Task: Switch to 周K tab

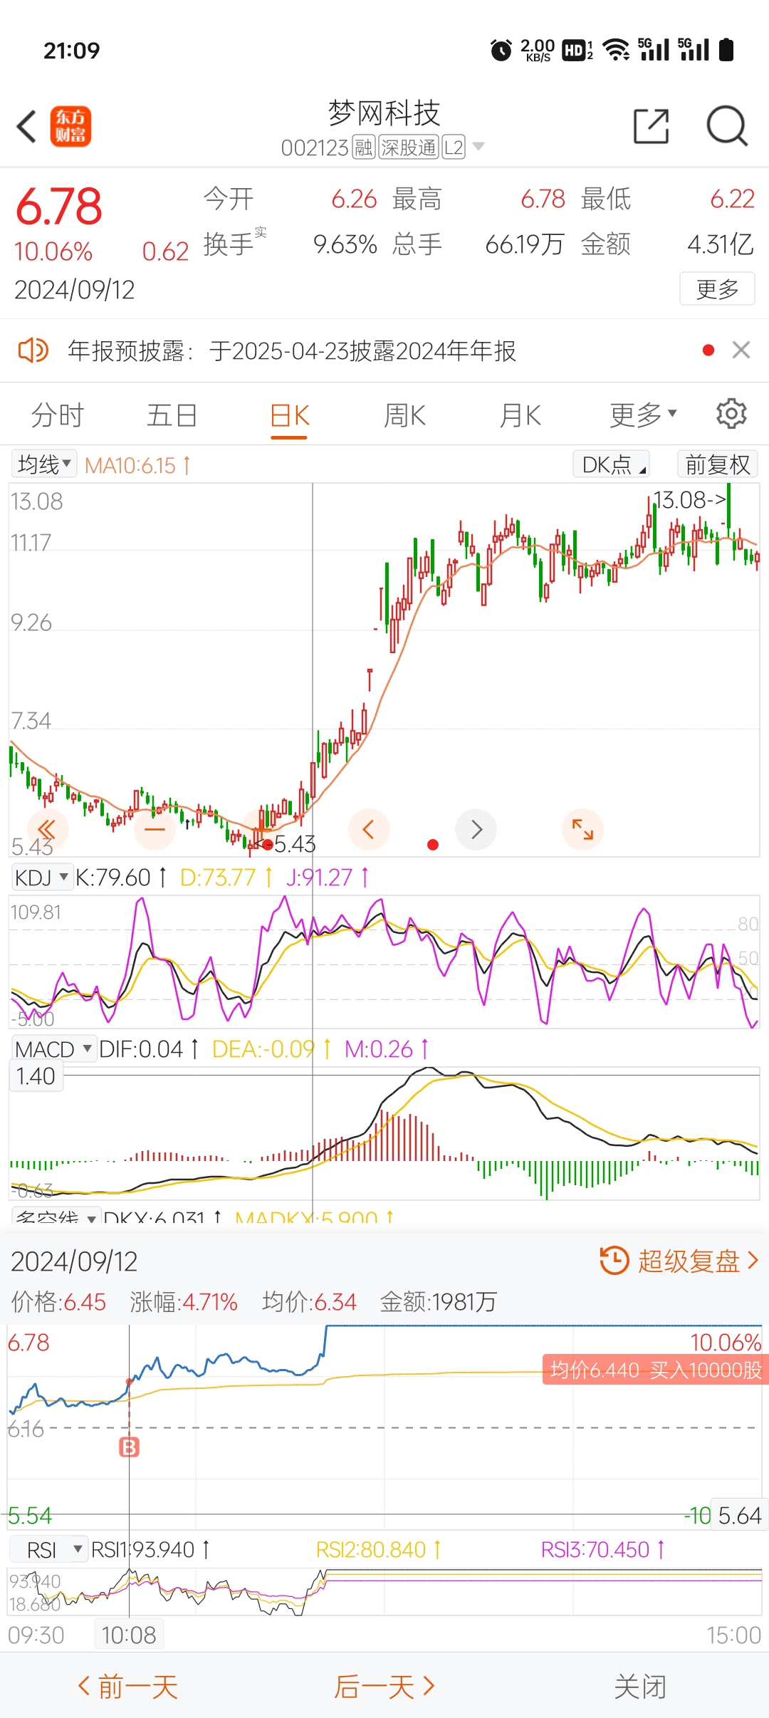Action: 404,415
